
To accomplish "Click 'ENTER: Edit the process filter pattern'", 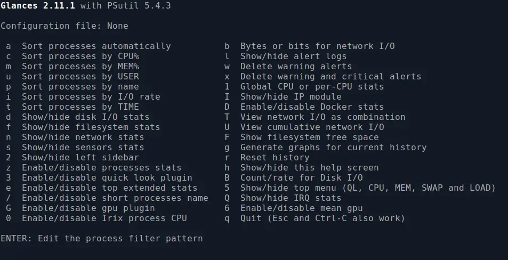I will tap(102, 239).
